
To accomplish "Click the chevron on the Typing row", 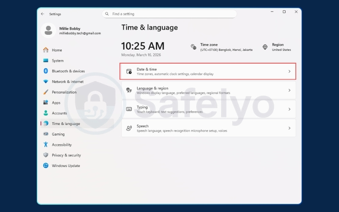I will pyautogui.click(x=289, y=109).
